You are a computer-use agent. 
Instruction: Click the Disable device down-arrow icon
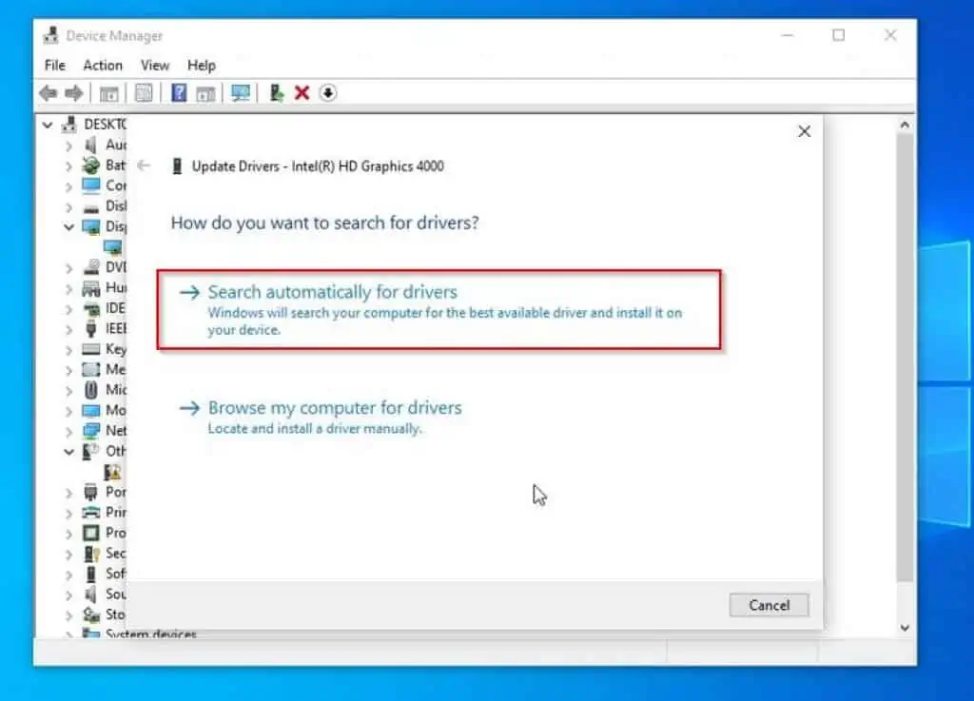pyautogui.click(x=328, y=93)
